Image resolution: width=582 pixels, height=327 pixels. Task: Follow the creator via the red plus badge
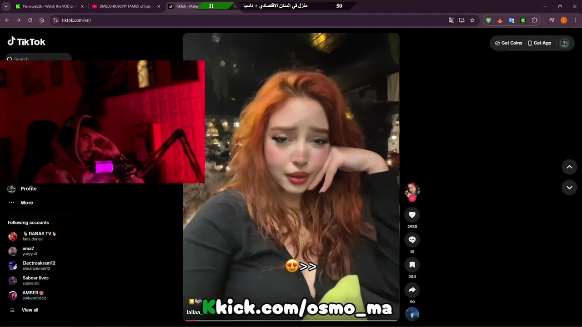[x=412, y=198]
